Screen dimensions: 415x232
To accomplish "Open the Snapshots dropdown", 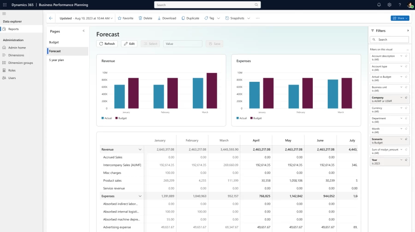I will pyautogui.click(x=238, y=18).
